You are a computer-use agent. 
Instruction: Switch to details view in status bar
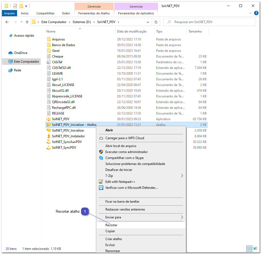point(249,248)
